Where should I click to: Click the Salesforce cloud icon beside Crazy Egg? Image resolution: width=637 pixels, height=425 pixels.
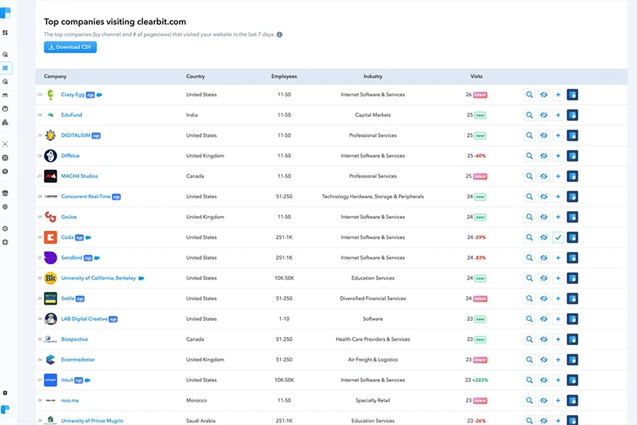[x=99, y=95]
